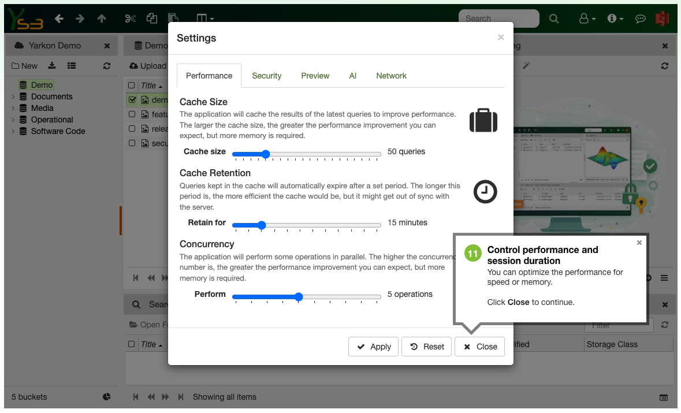Click the magnifier search icon
Image resolution: width=681 pixels, height=413 pixels.
(553, 18)
